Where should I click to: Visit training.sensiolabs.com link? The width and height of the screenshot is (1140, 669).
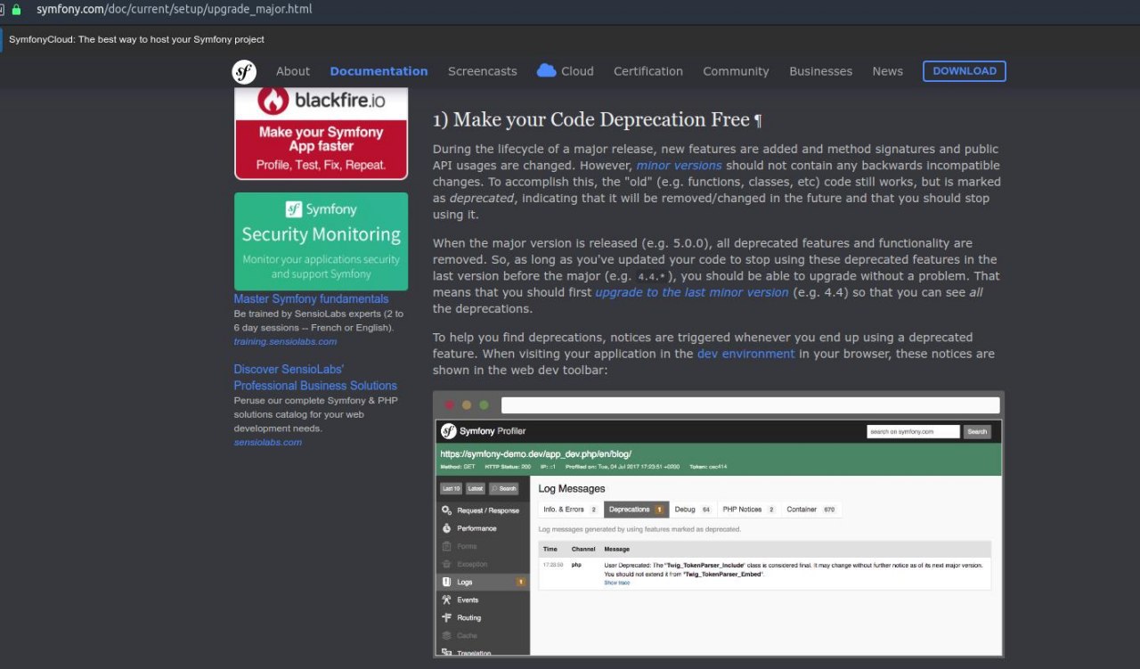click(x=285, y=341)
